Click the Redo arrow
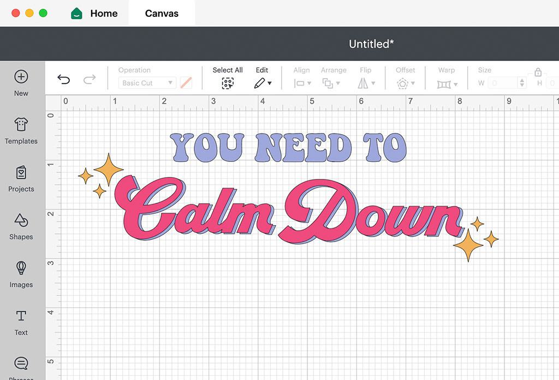 pyautogui.click(x=90, y=79)
